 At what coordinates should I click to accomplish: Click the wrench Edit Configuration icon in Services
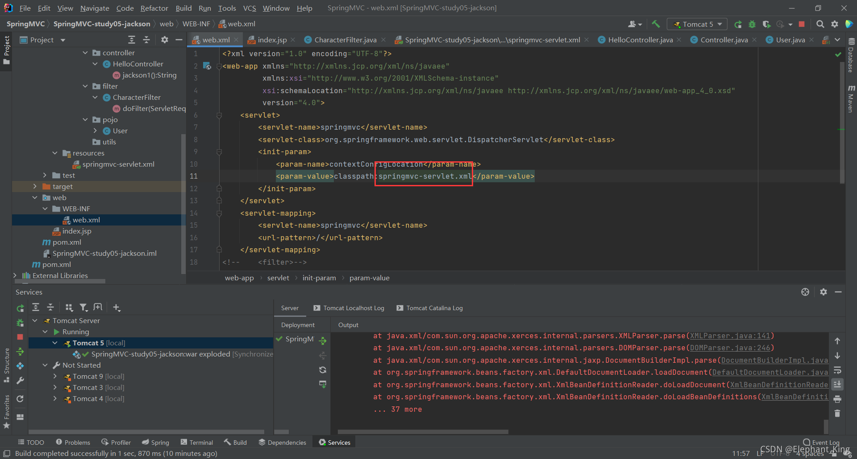[x=20, y=381]
